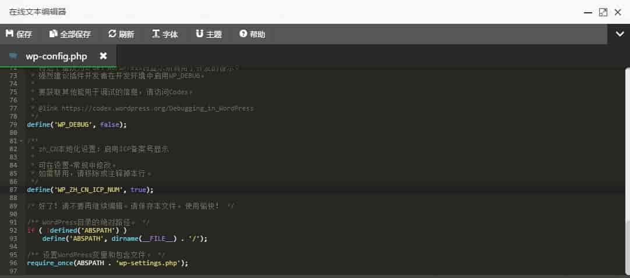This screenshot has width=630, height=278.
Task: Refresh the file with the 刷新 button
Action: click(121, 34)
